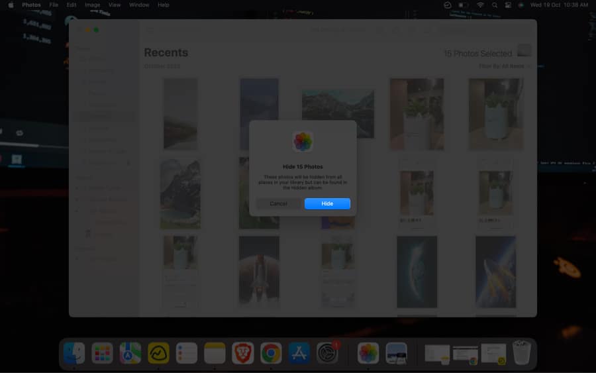Restore the minimized Chrome window in the Dock
Image resolution: width=596 pixels, height=373 pixels.
tap(466, 354)
